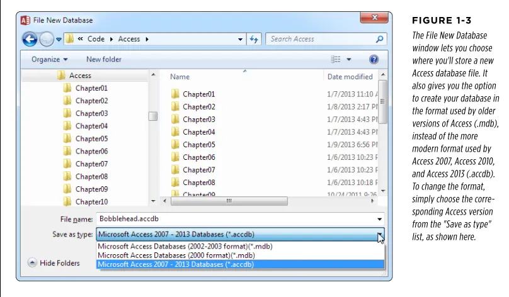Click the Refresh icon next to address bar

pos(254,39)
